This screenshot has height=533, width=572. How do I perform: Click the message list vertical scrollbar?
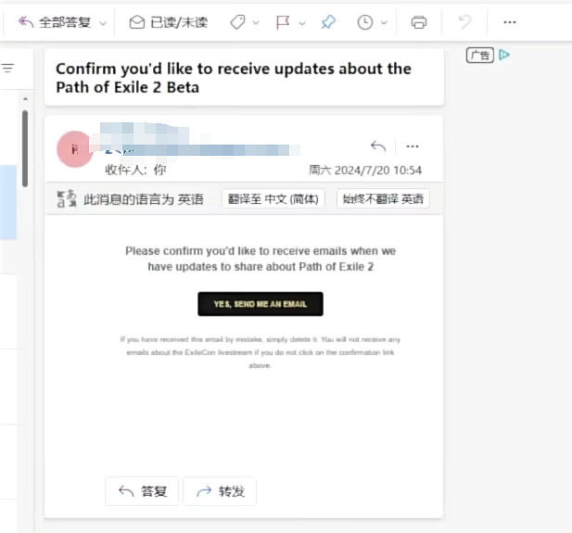[x=25, y=148]
